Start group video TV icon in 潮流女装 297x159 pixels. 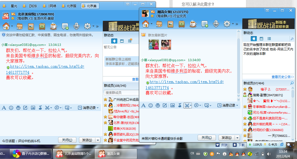(x=182, y=24)
